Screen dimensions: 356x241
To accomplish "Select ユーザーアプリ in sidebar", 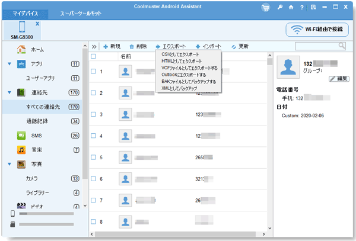I will (x=40, y=78).
